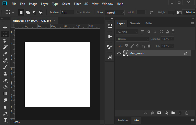The height and width of the screenshot is (125, 196).
Task: Select the Eyedropper tool
Action: coord(5,54)
